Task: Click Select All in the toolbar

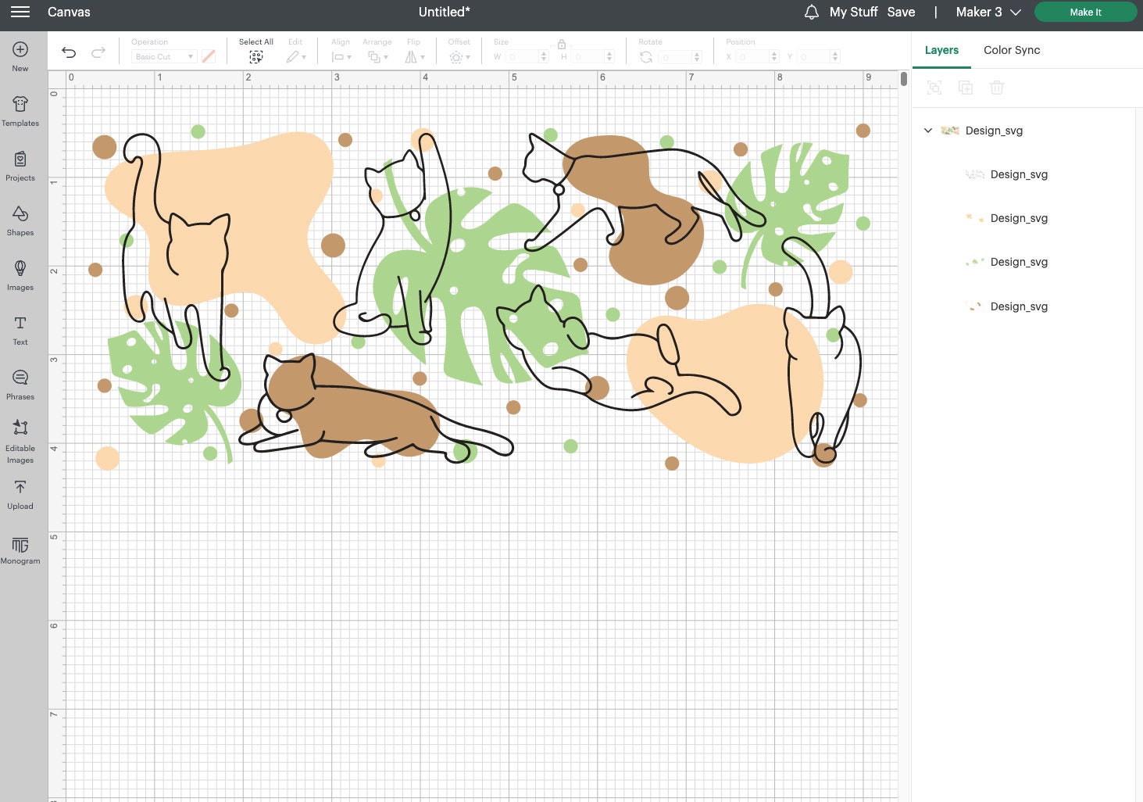Action: coord(256,51)
